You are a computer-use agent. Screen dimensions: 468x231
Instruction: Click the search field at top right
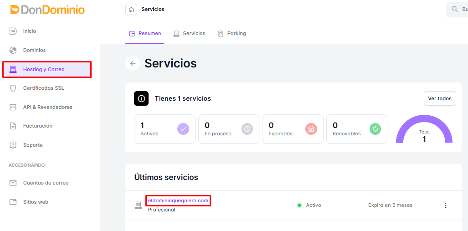pos(457,10)
